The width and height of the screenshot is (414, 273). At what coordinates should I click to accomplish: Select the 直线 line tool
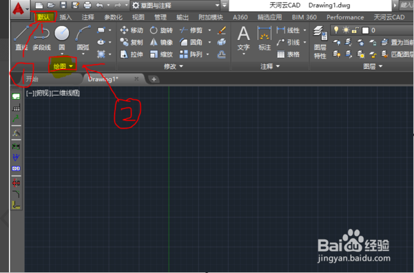[21, 38]
